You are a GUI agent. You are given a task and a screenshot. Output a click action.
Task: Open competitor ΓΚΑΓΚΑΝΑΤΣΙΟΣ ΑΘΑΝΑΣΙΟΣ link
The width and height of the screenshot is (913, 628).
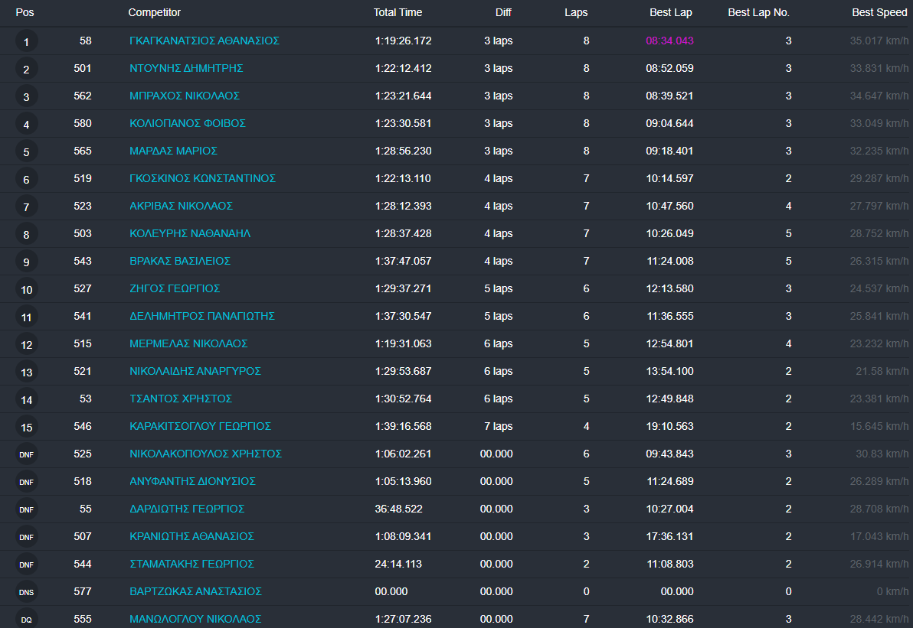tap(205, 41)
